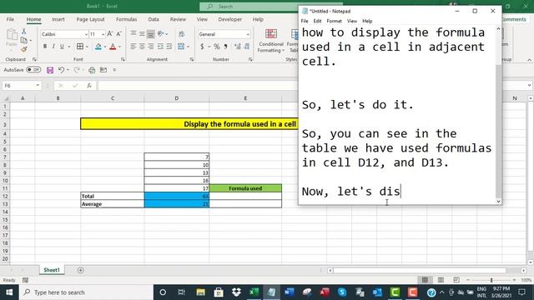The image size is (534, 300).
Task: Click the Merge & Center icon
Action: (181, 47)
